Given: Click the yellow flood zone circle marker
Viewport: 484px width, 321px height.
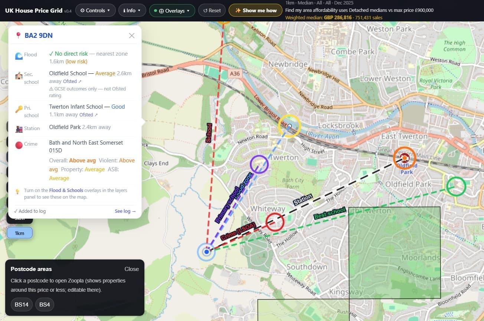Looking at the screenshot, I should tap(290, 126).
